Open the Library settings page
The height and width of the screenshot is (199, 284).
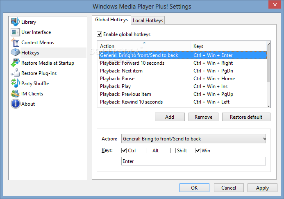pos(29,22)
